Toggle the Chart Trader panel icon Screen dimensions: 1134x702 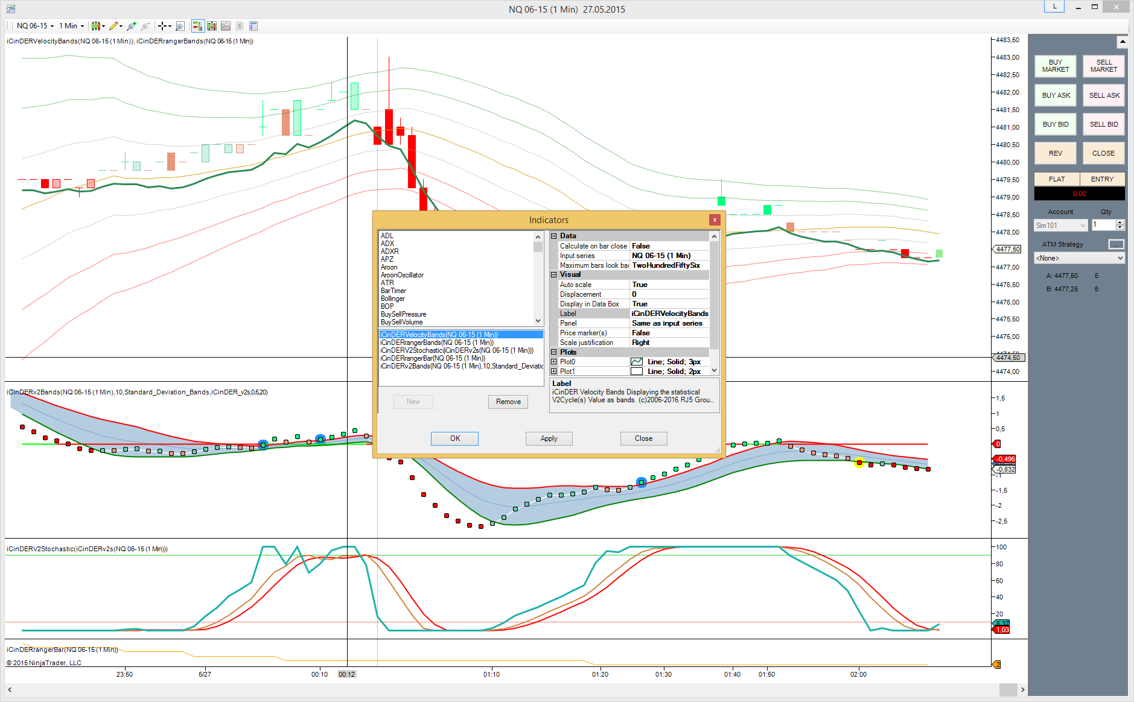[x=197, y=26]
